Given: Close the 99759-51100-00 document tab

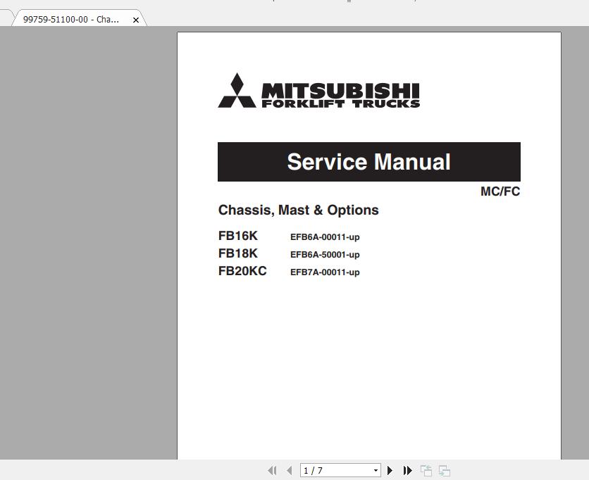Looking at the screenshot, I should point(135,19).
